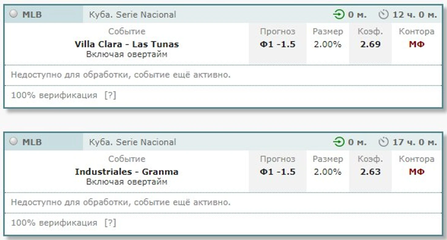Click Куба. Serie Nacional in first card

tap(133, 14)
